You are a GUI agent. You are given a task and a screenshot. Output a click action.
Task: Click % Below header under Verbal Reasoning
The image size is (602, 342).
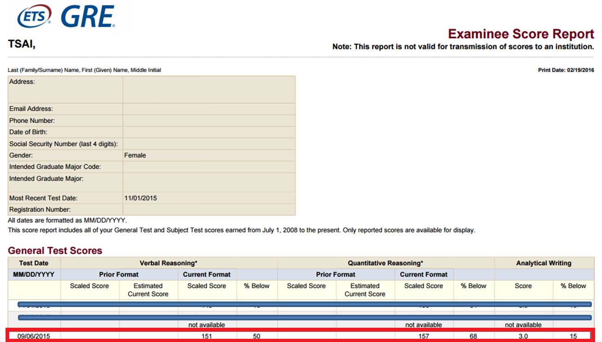click(x=257, y=286)
